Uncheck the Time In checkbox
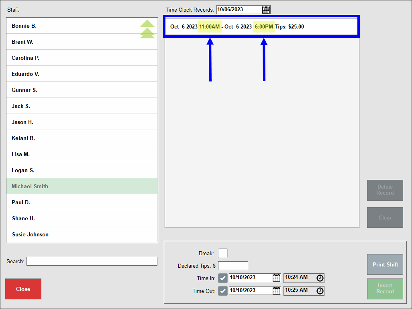The width and height of the screenshot is (412, 309). (222, 277)
